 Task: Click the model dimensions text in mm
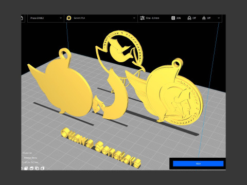pos(30,162)
